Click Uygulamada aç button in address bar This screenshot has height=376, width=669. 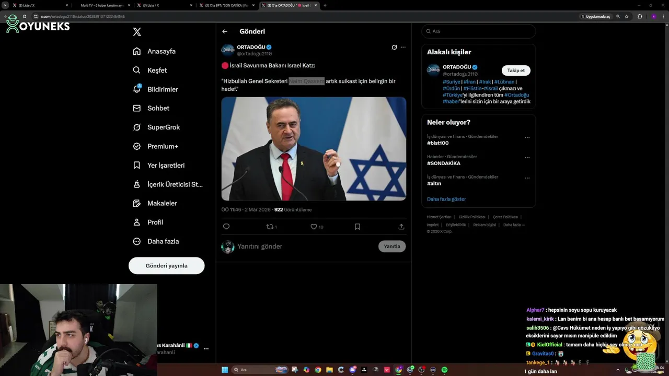coord(595,16)
